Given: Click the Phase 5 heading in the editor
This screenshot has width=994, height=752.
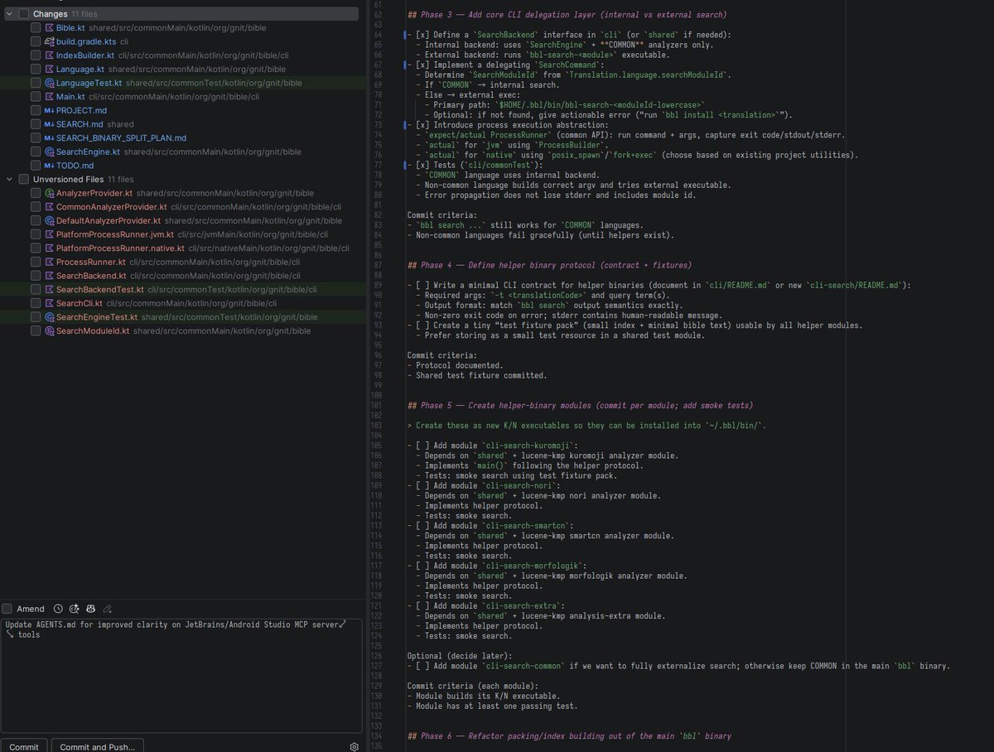Looking at the screenshot, I should 580,406.
